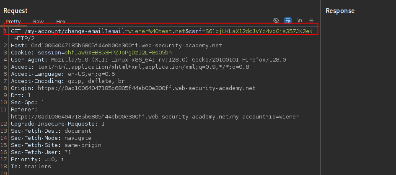The image size is (396, 175).
Task: Switch to the Pretty tab
Action: (13, 21)
